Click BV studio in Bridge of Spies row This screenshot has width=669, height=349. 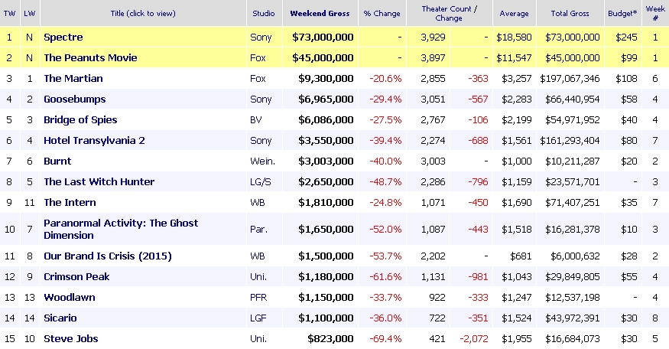[256, 120]
